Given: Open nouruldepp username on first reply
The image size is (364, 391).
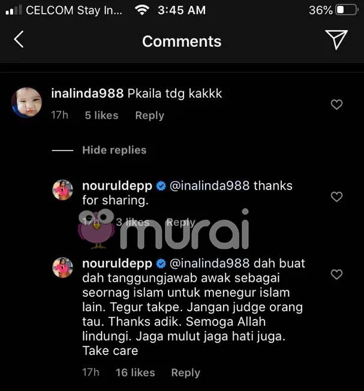Looking at the screenshot, I should pos(117,186).
